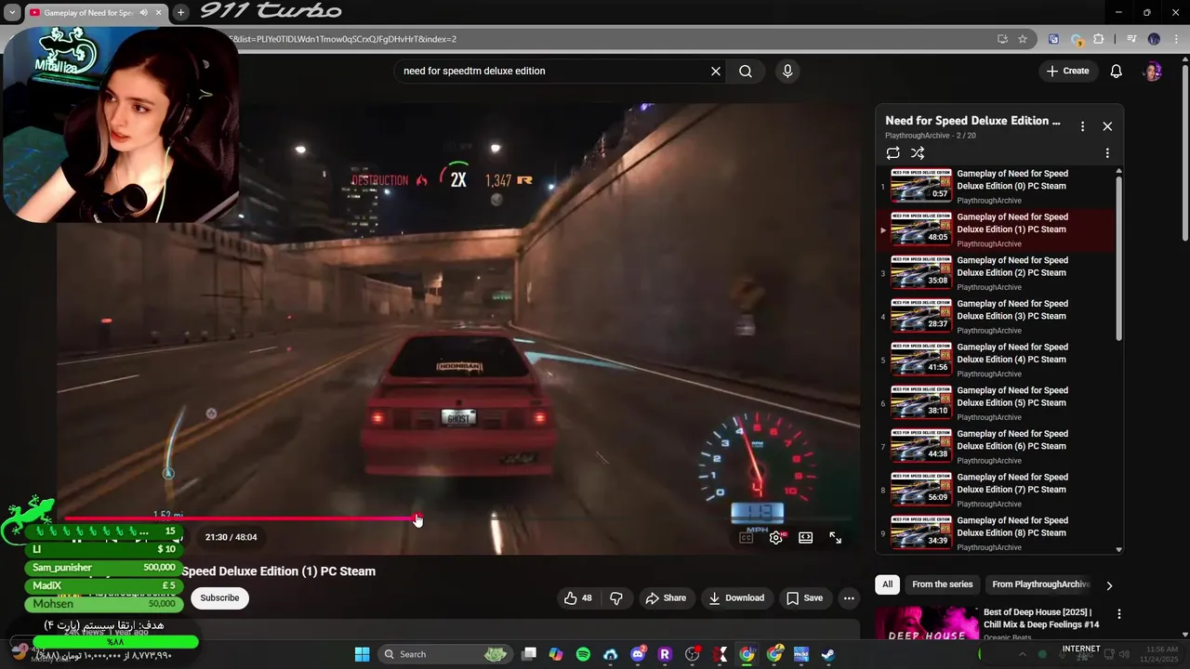
Task: Select the All filter chip
Action: click(887, 584)
